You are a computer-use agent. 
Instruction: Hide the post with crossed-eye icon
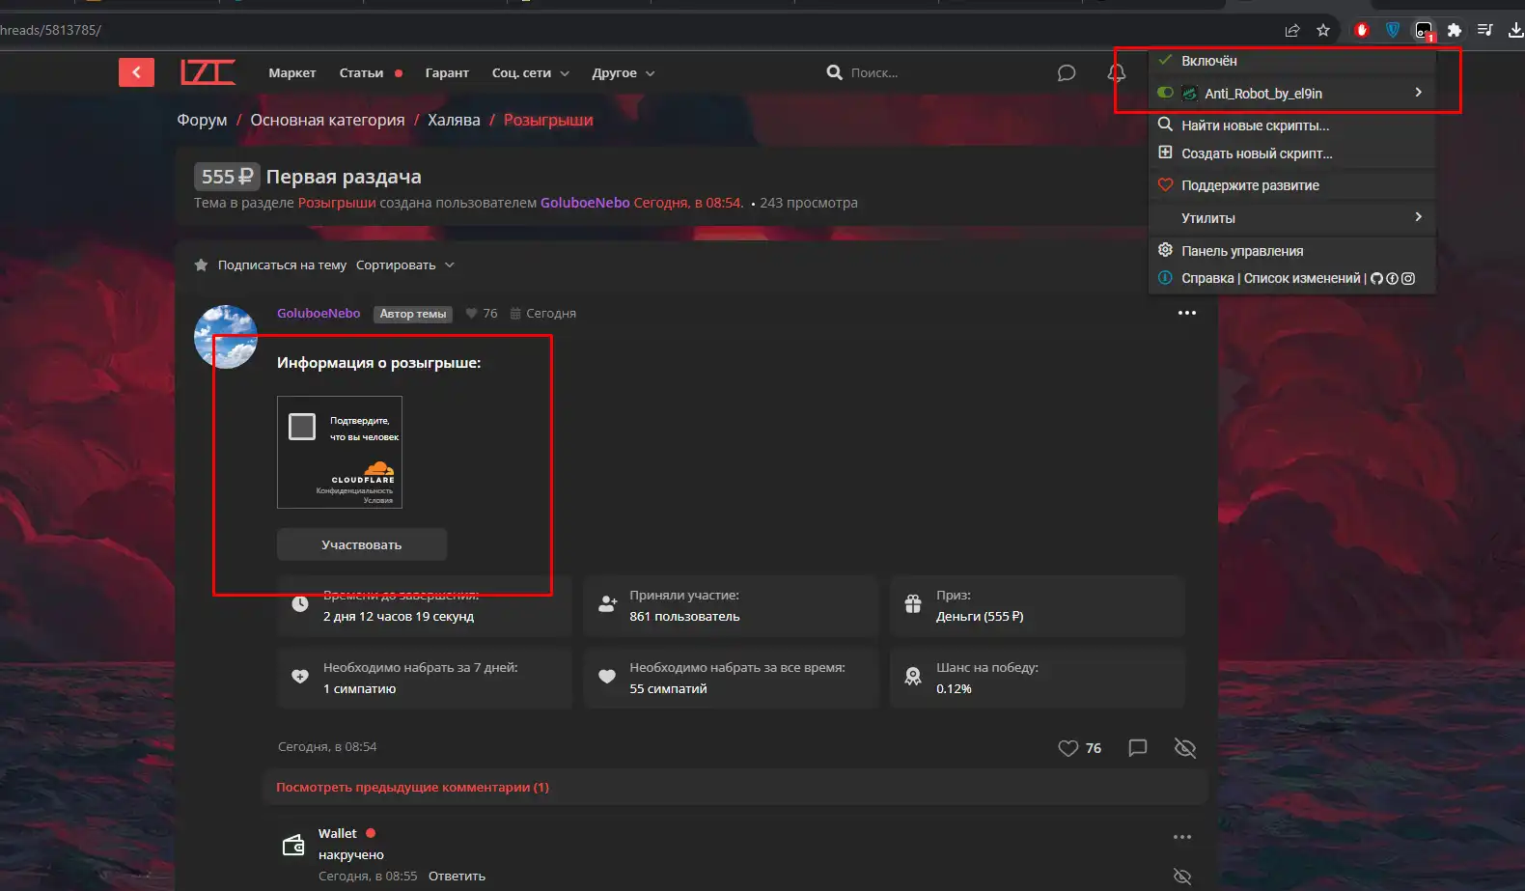[x=1185, y=748]
